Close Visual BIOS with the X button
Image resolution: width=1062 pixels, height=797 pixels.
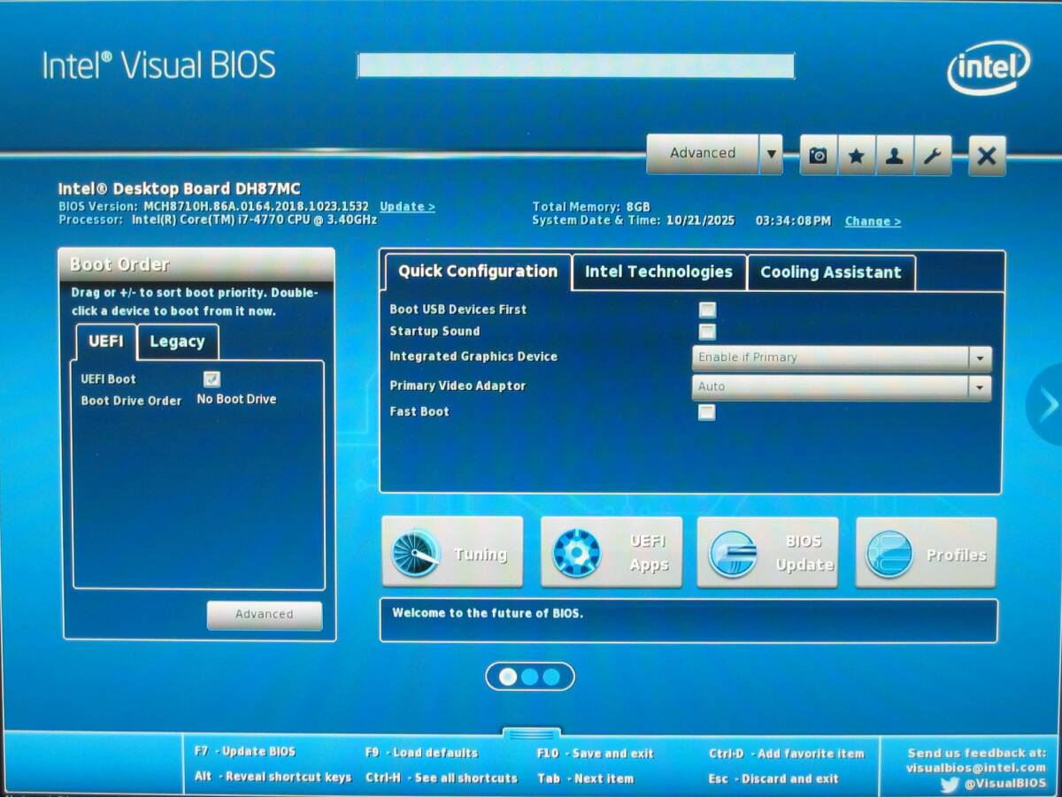987,157
